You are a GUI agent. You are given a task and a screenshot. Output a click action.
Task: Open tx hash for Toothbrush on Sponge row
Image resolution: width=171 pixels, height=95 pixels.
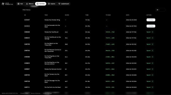(110, 38)
